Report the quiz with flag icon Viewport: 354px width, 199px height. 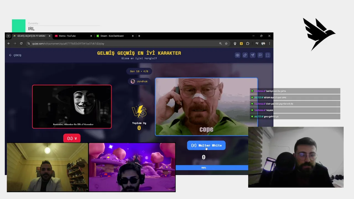(x=260, y=55)
